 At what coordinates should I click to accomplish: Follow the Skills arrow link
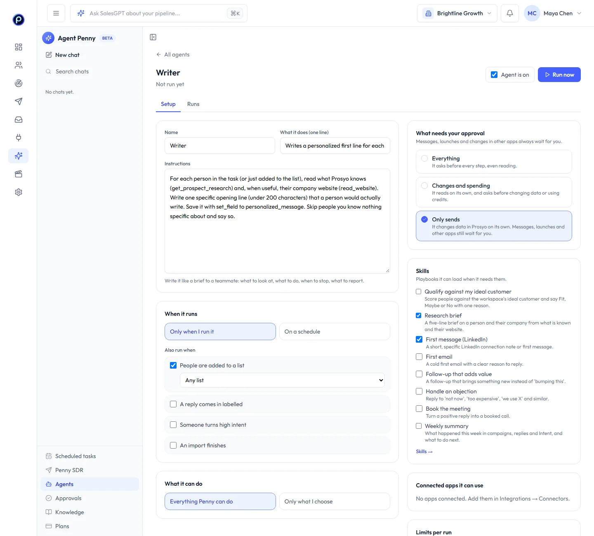coord(424,451)
